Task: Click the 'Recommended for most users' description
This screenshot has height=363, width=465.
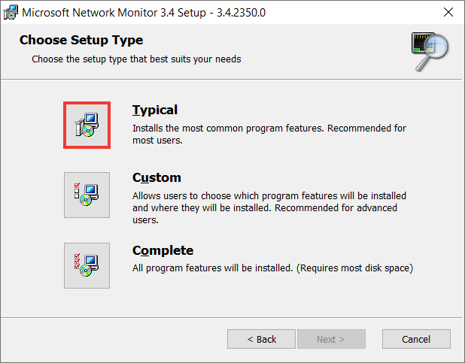Action: click(269, 135)
